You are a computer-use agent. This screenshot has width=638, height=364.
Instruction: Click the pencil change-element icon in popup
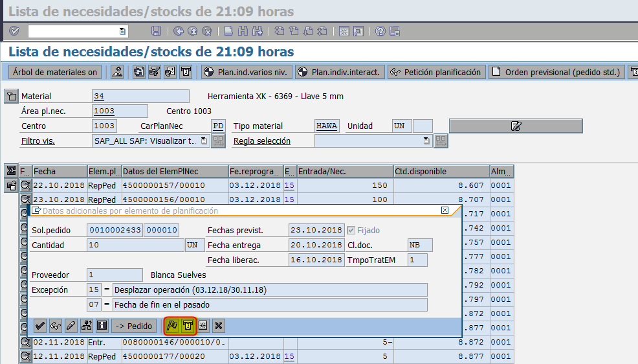71,326
